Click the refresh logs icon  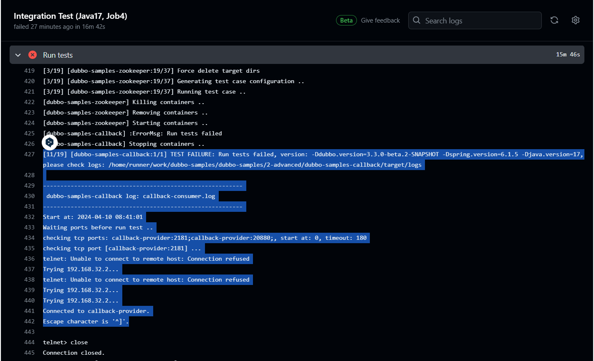pyautogui.click(x=554, y=20)
